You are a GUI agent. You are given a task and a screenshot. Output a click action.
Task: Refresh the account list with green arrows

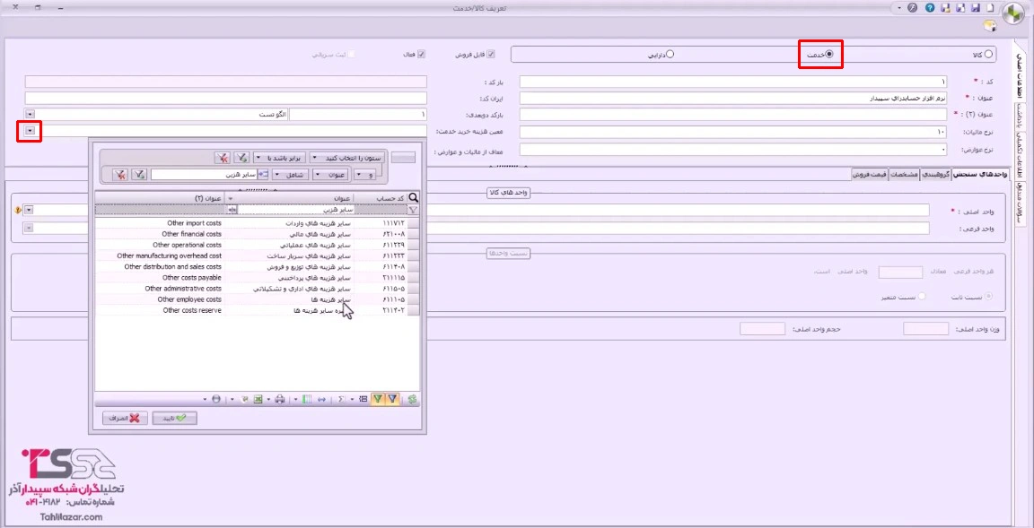click(413, 399)
